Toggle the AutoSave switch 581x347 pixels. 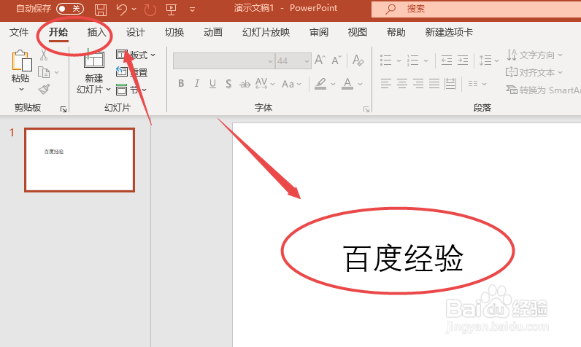(x=69, y=8)
